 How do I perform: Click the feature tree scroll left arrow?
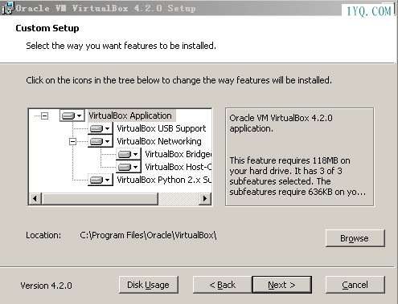[35, 199]
